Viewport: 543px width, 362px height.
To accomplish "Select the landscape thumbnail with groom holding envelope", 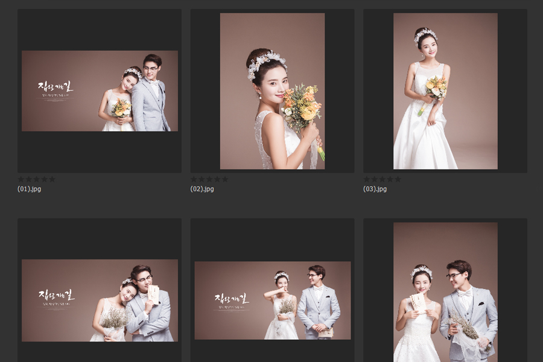I will click(x=100, y=300).
